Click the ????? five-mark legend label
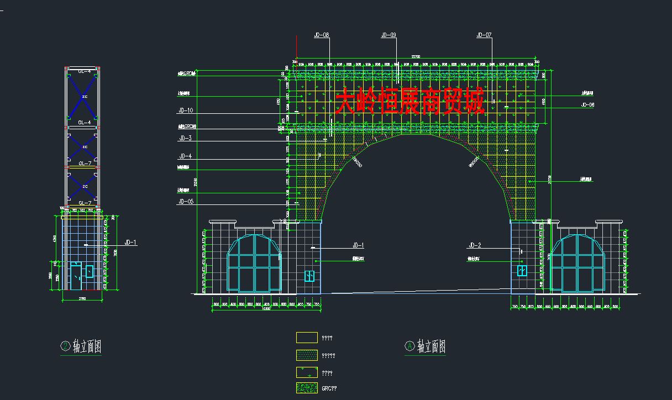This screenshot has width=672, height=400. (328, 356)
